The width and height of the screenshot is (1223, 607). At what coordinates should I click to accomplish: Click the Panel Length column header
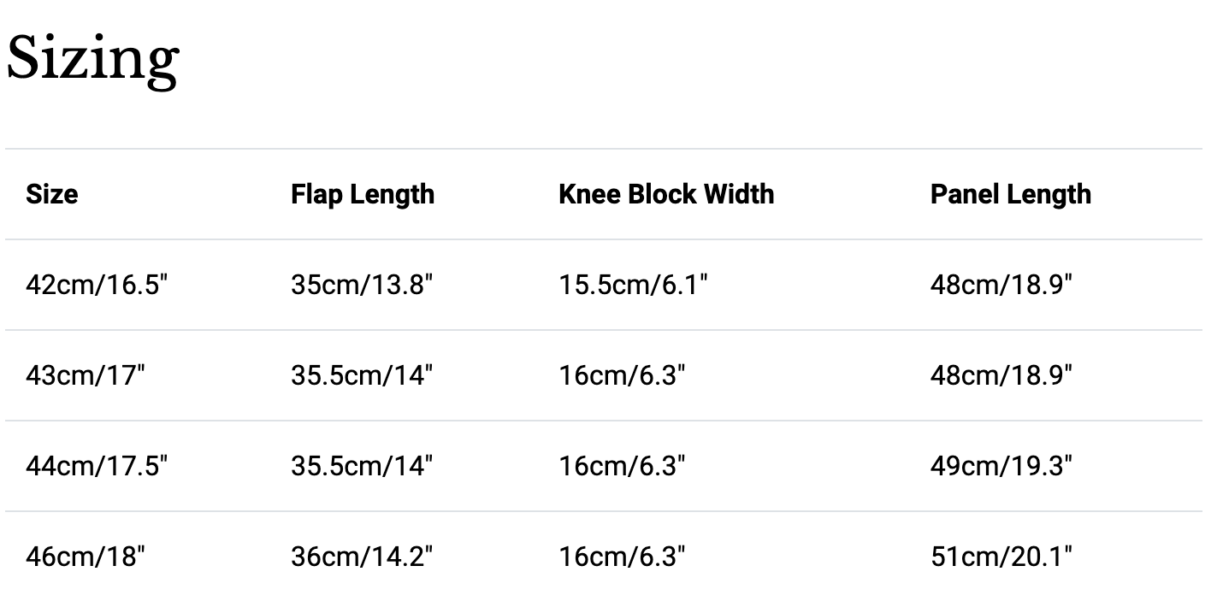[1010, 194]
